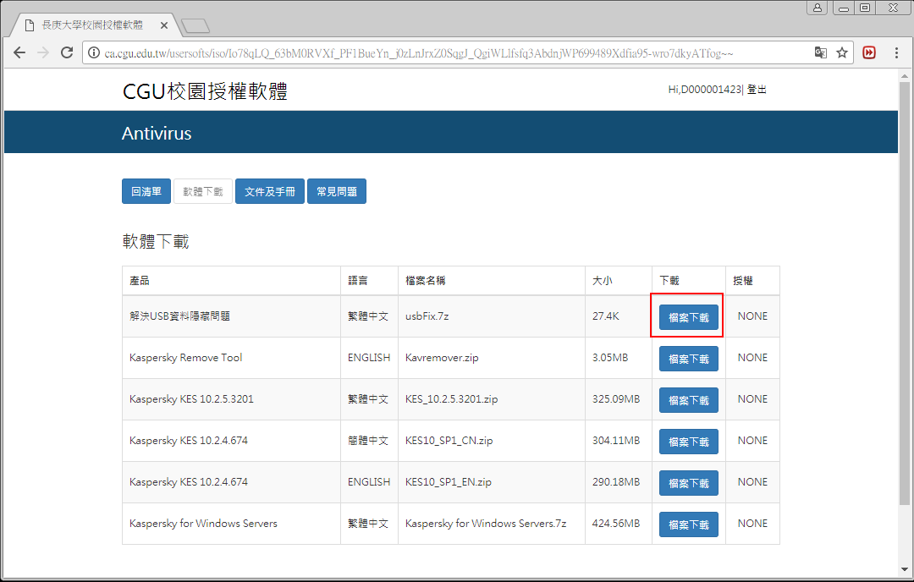
Task: Click the translate page icon
Action: [x=820, y=52]
